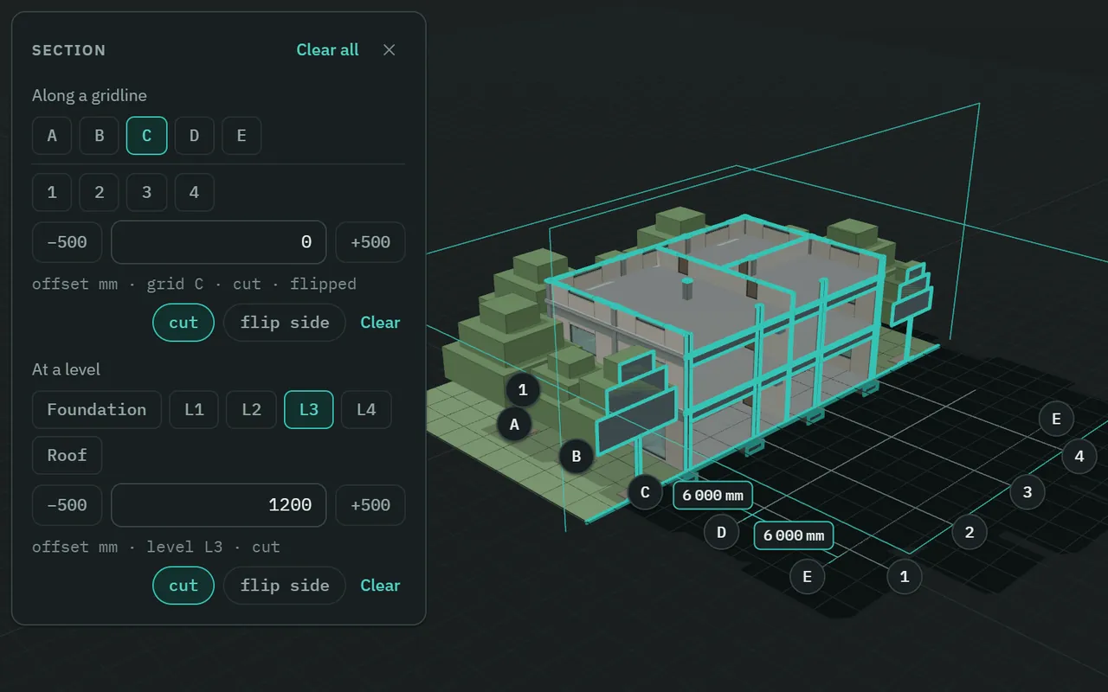Clear the gridline section
This screenshot has width=1108, height=692.
[380, 323]
